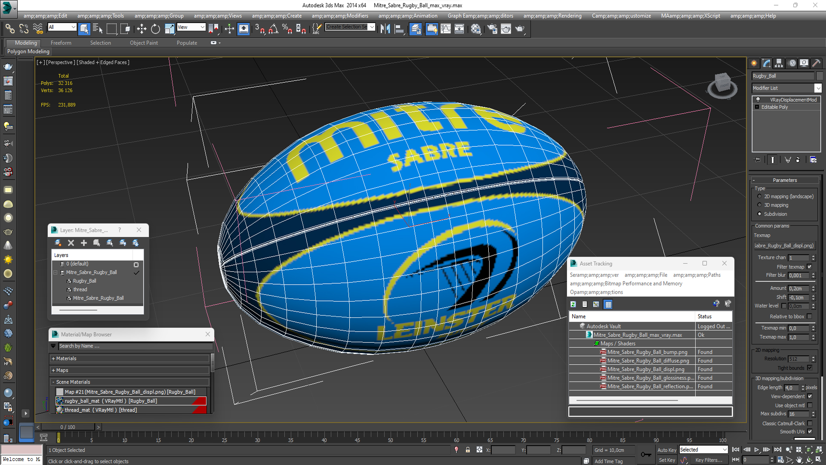Open the Modifiers menu
This screenshot has height=465, width=826.
pos(340,16)
